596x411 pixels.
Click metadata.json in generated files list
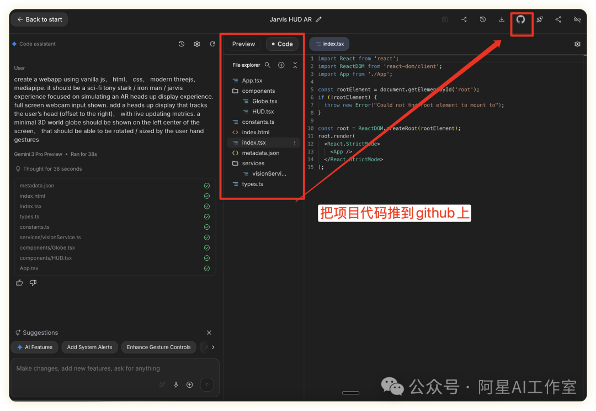point(37,186)
